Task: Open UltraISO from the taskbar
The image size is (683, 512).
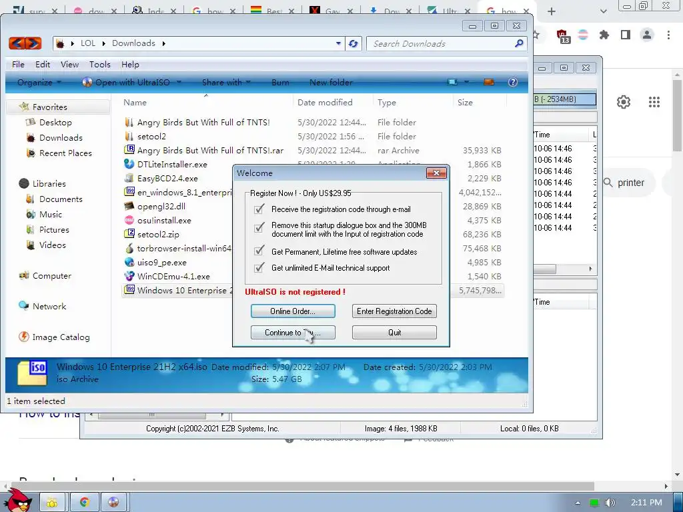Action: [113, 503]
